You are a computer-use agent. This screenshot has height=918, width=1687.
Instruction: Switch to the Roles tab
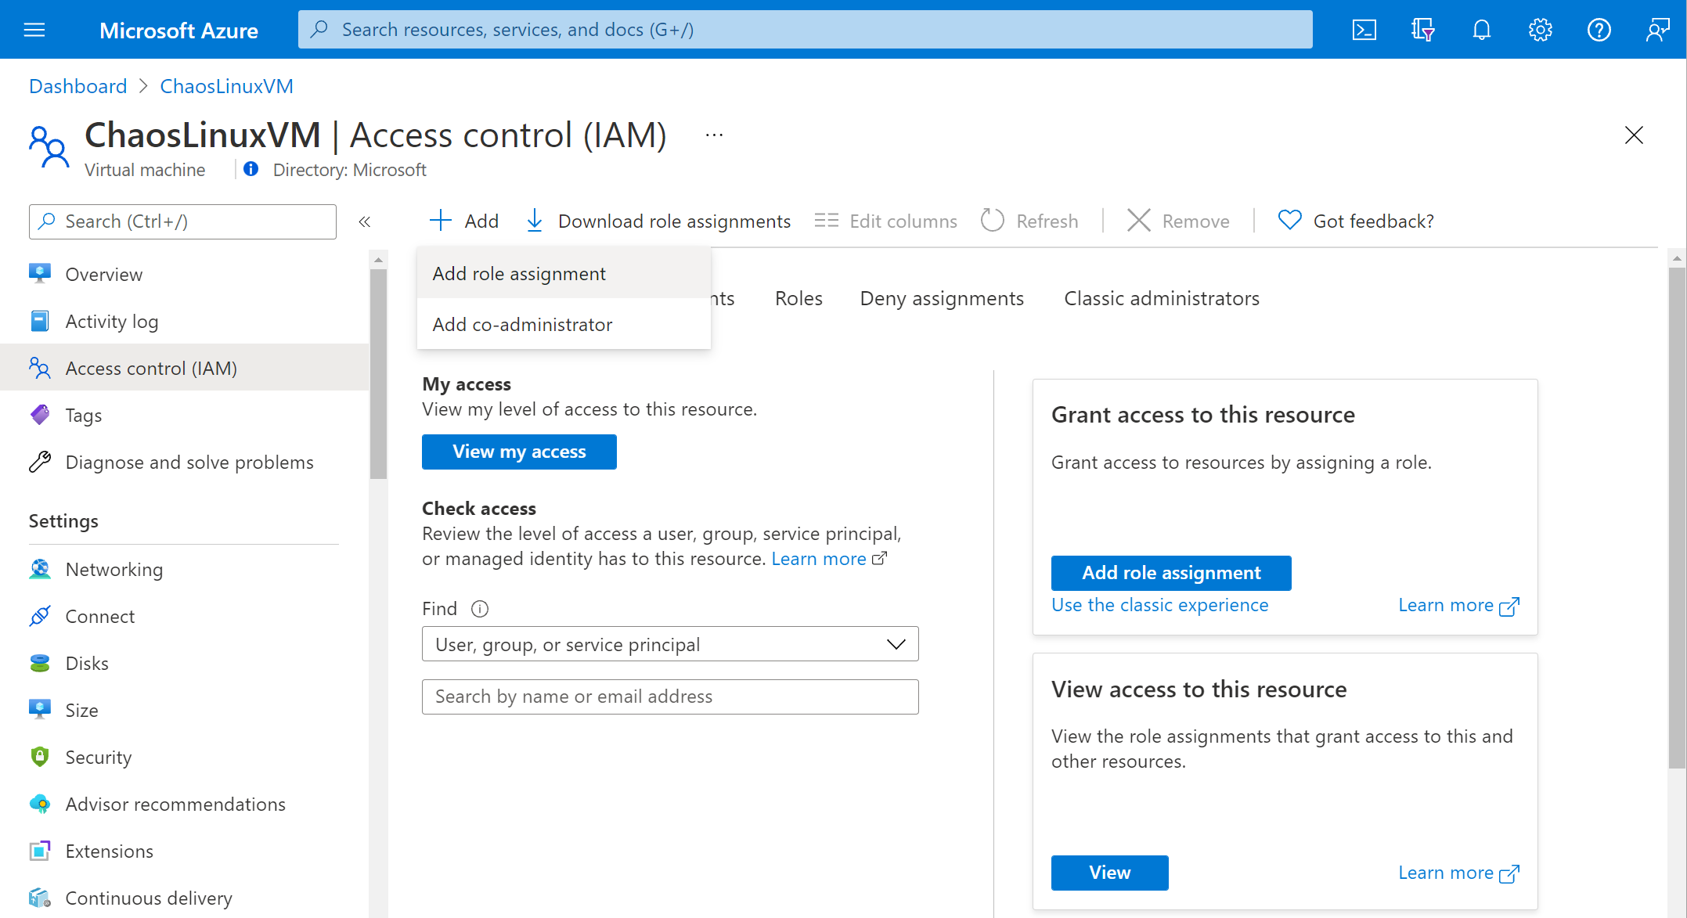click(797, 297)
